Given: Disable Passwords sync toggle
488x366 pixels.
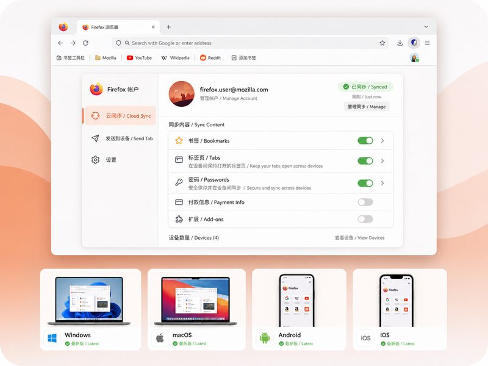Looking at the screenshot, I should (365, 183).
